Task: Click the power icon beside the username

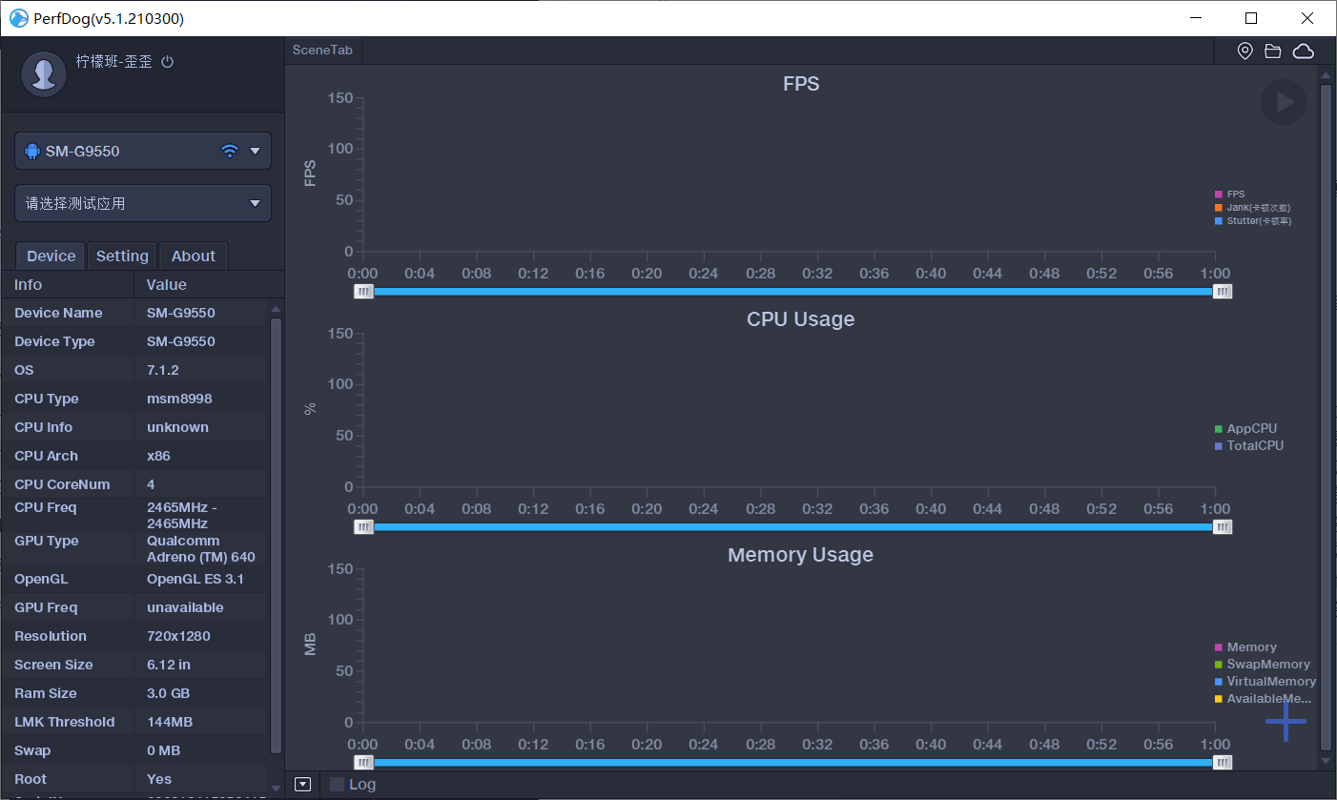Action: pyautogui.click(x=168, y=62)
